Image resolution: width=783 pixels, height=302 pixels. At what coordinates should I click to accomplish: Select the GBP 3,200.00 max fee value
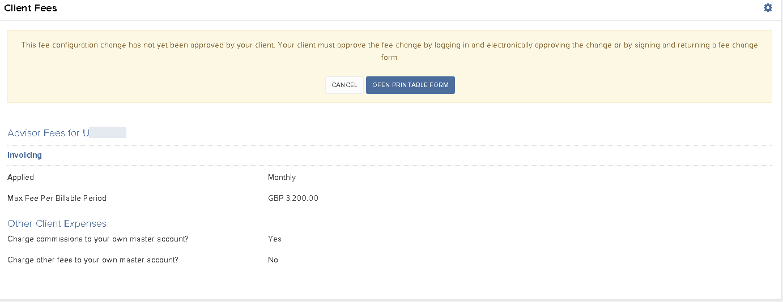[293, 198]
